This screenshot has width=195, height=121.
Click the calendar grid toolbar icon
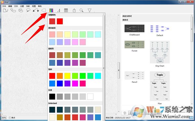tap(66, 10)
